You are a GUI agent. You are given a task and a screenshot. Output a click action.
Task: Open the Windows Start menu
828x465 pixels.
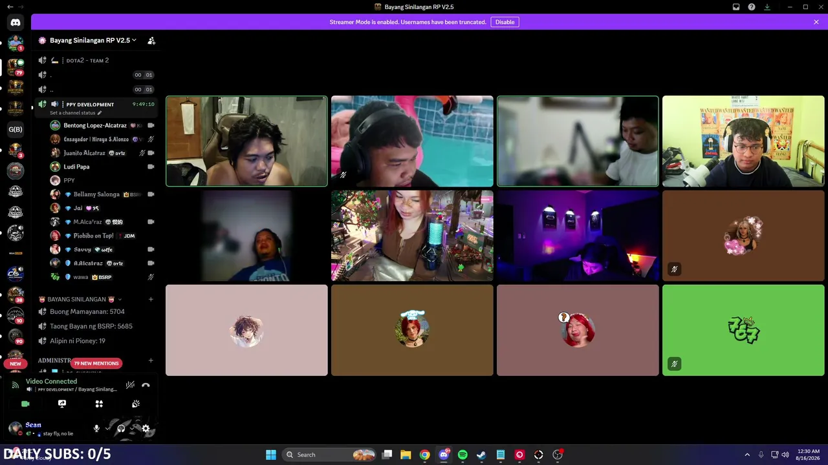pyautogui.click(x=271, y=455)
